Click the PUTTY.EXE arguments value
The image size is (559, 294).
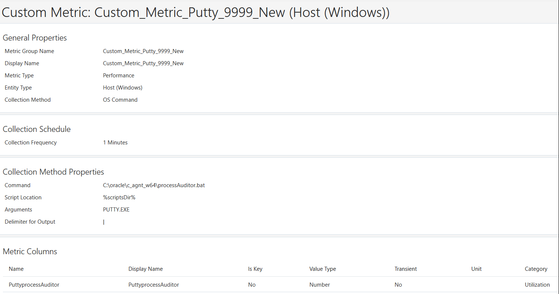click(x=116, y=210)
